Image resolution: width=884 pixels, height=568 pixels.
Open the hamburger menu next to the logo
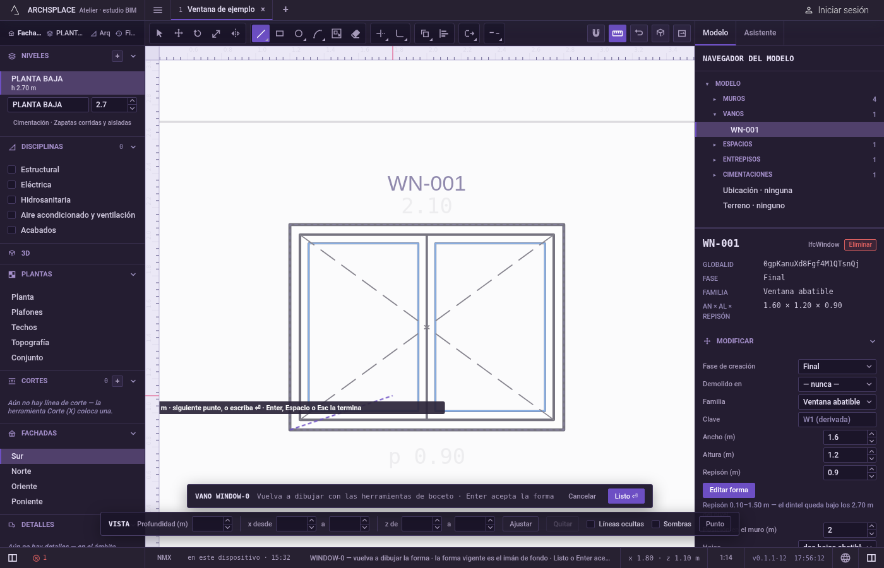158,10
